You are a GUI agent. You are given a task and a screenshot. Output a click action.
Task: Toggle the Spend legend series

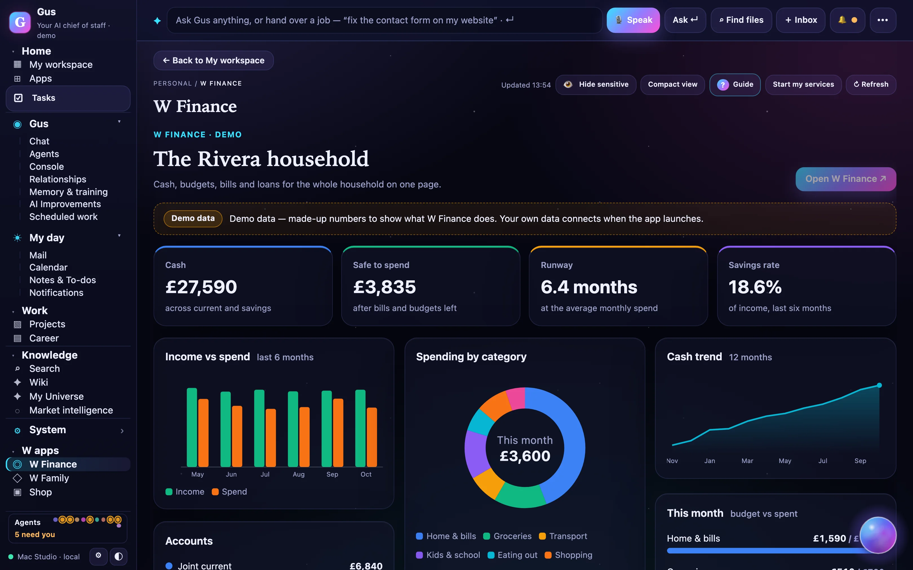[x=229, y=491]
